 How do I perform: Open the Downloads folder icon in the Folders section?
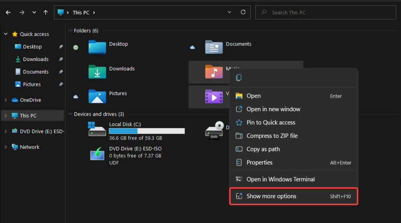(97, 72)
